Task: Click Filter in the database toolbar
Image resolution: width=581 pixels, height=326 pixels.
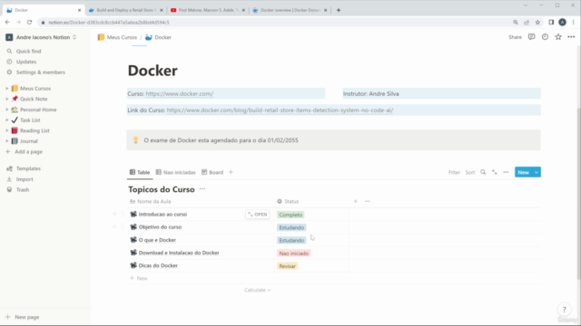Action: [454, 172]
